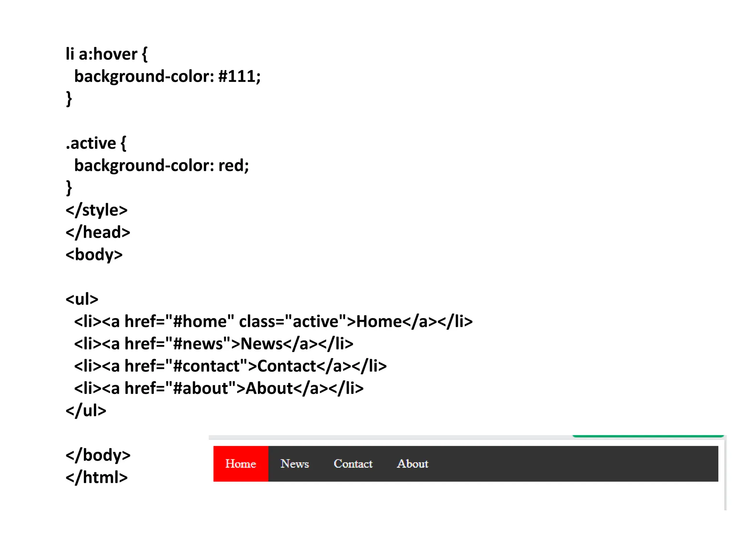The height and width of the screenshot is (557, 743).
Task: Click the code line containing href="#news"
Action: 213,344
